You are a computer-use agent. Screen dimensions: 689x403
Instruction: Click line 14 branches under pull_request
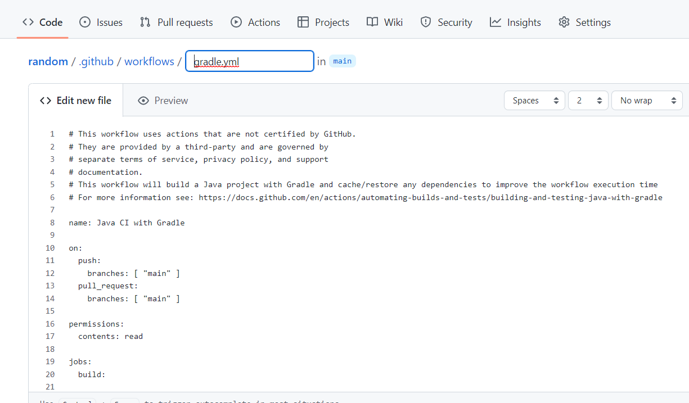(134, 298)
